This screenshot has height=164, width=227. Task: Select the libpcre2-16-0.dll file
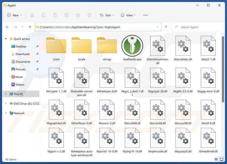107,140
